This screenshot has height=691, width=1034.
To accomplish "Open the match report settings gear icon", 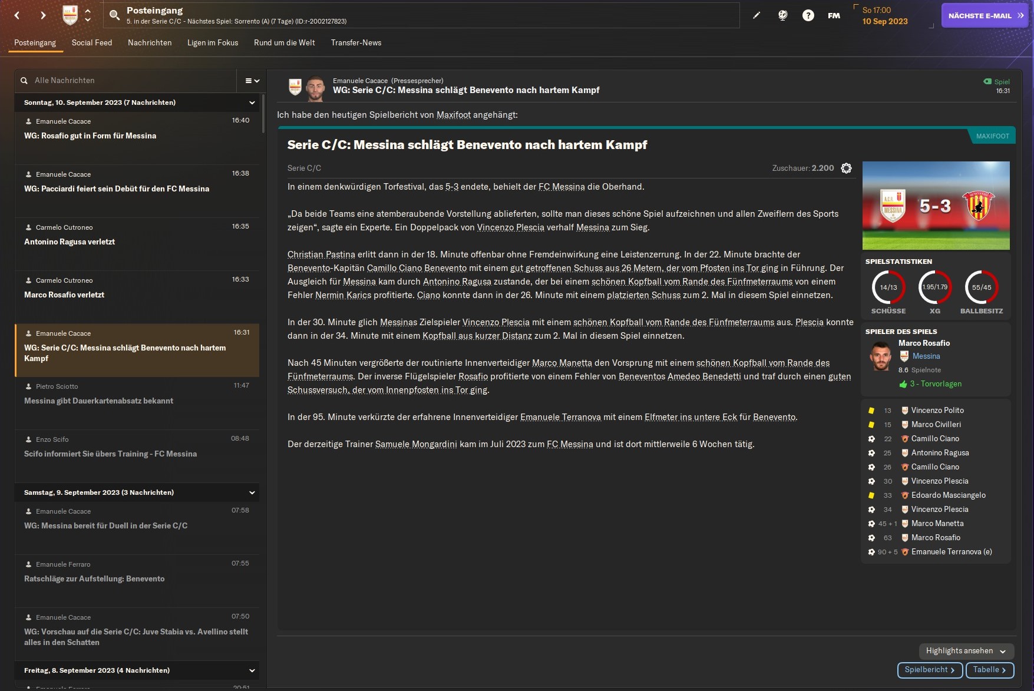I will [x=846, y=168].
